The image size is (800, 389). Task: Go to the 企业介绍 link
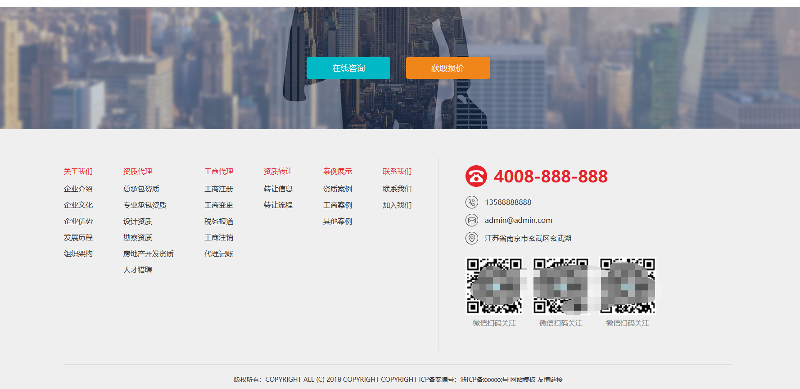click(x=78, y=189)
